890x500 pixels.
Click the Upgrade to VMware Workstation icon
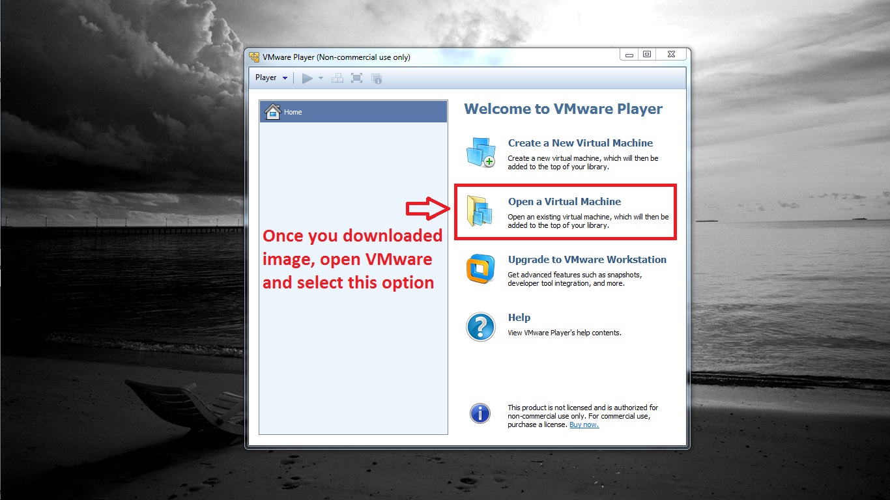(481, 269)
